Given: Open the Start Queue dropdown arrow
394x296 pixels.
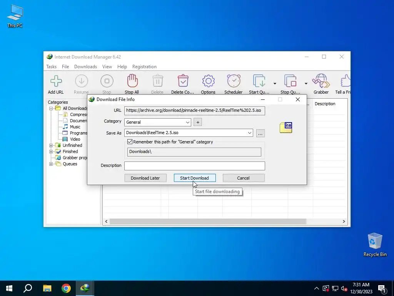Looking at the screenshot, I should click(x=275, y=84).
